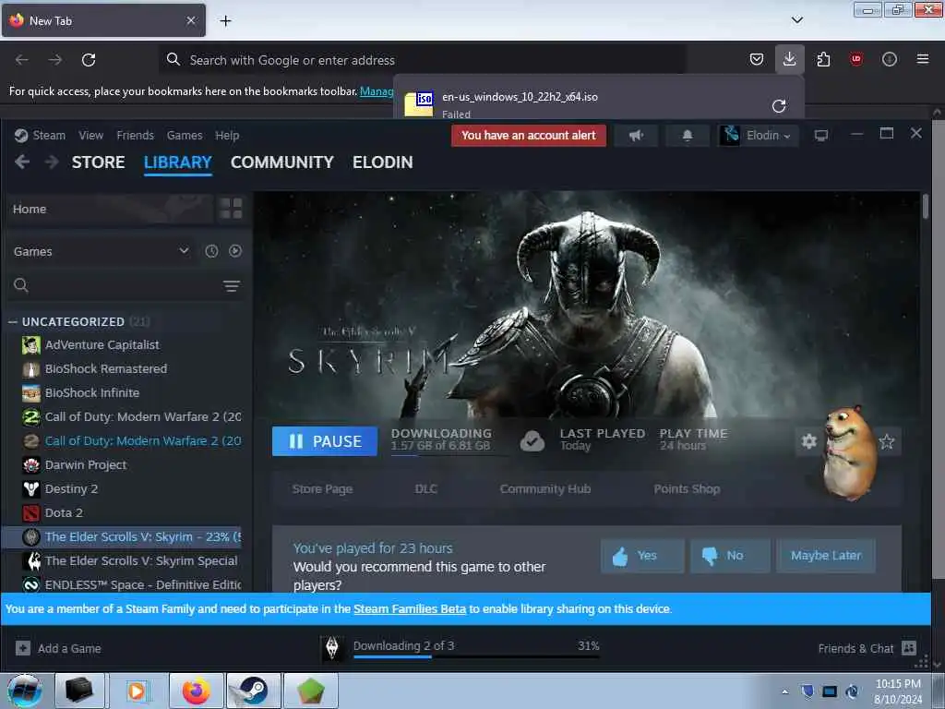Click the Steam forward navigation arrow
The image size is (945, 709).
tap(52, 162)
